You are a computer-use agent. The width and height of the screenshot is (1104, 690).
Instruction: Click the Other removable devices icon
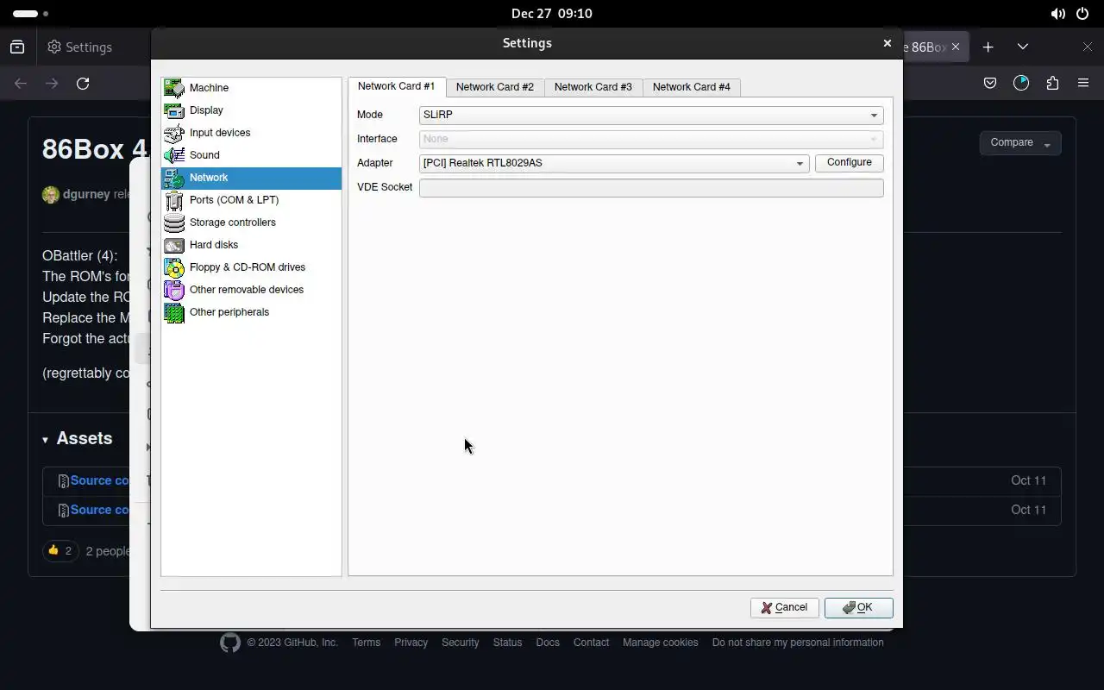coord(174,290)
